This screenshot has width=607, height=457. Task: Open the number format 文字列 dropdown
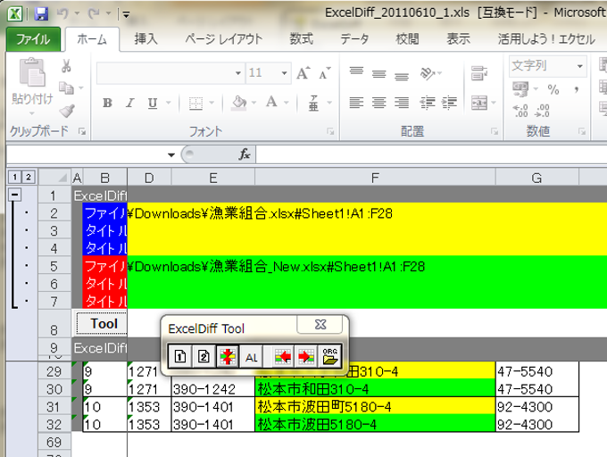click(580, 66)
